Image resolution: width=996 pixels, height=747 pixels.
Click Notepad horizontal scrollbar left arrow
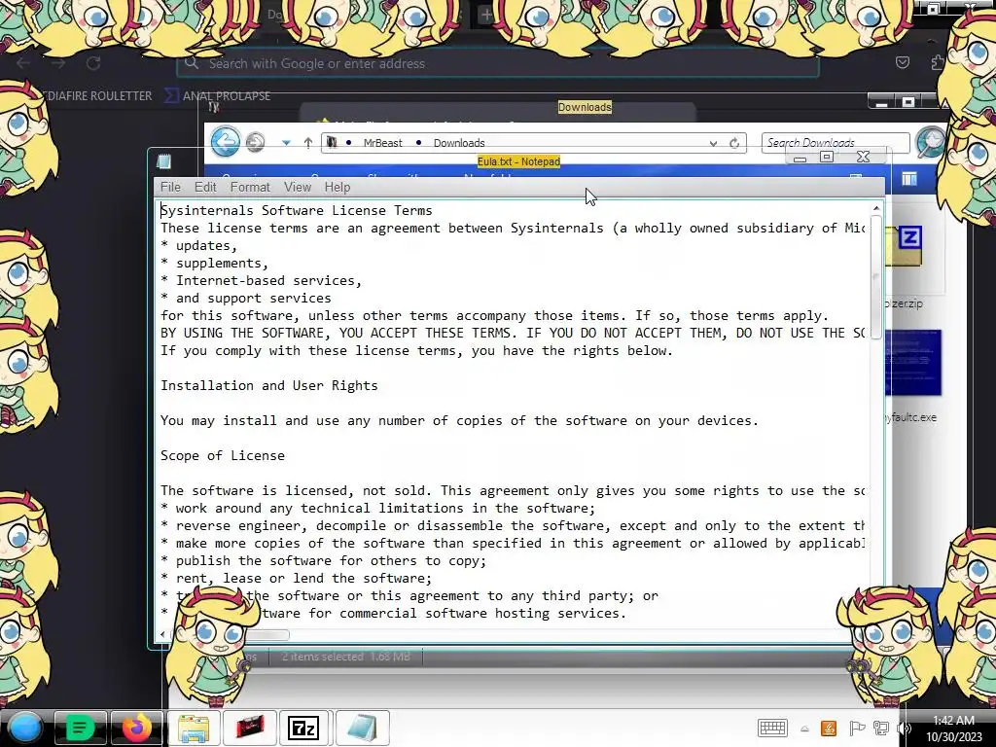pyautogui.click(x=162, y=634)
